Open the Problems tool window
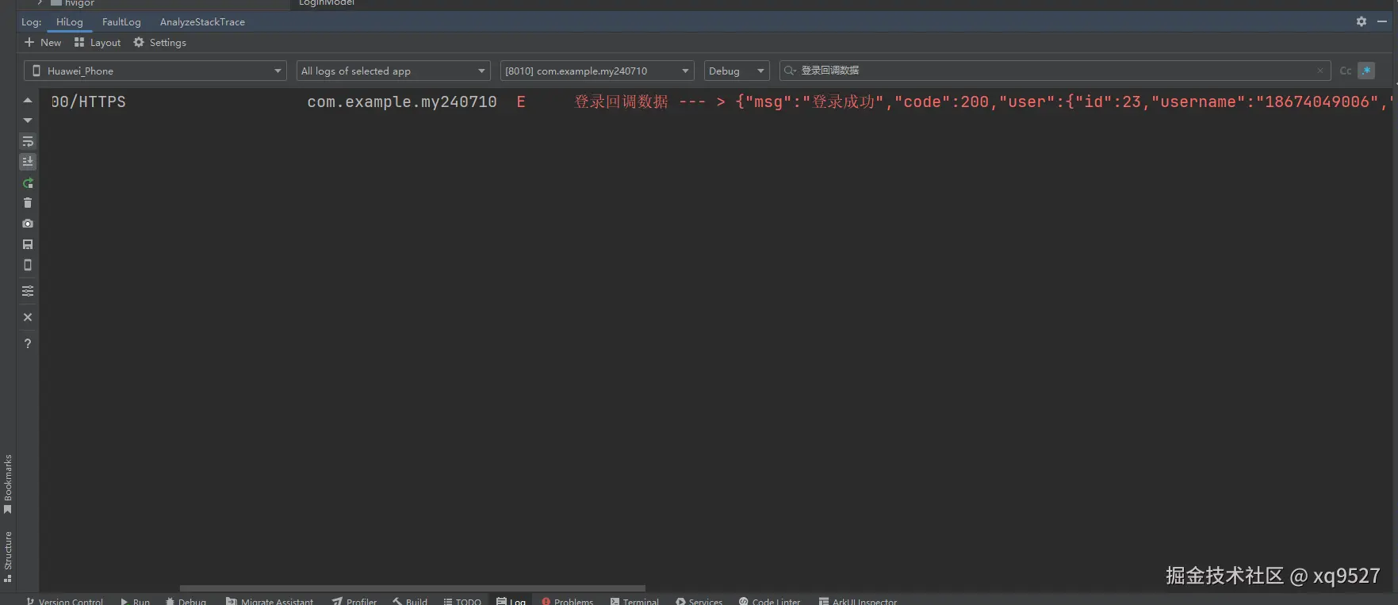This screenshot has width=1398, height=605. coord(567,600)
